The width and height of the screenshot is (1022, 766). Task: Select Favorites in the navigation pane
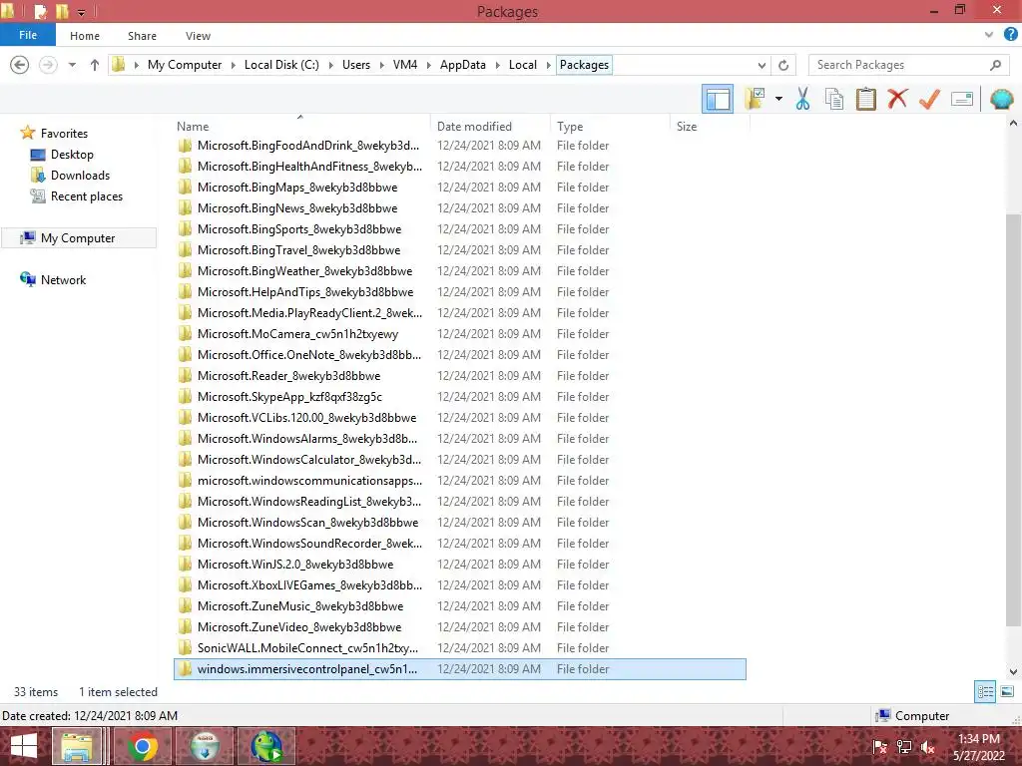tap(64, 133)
